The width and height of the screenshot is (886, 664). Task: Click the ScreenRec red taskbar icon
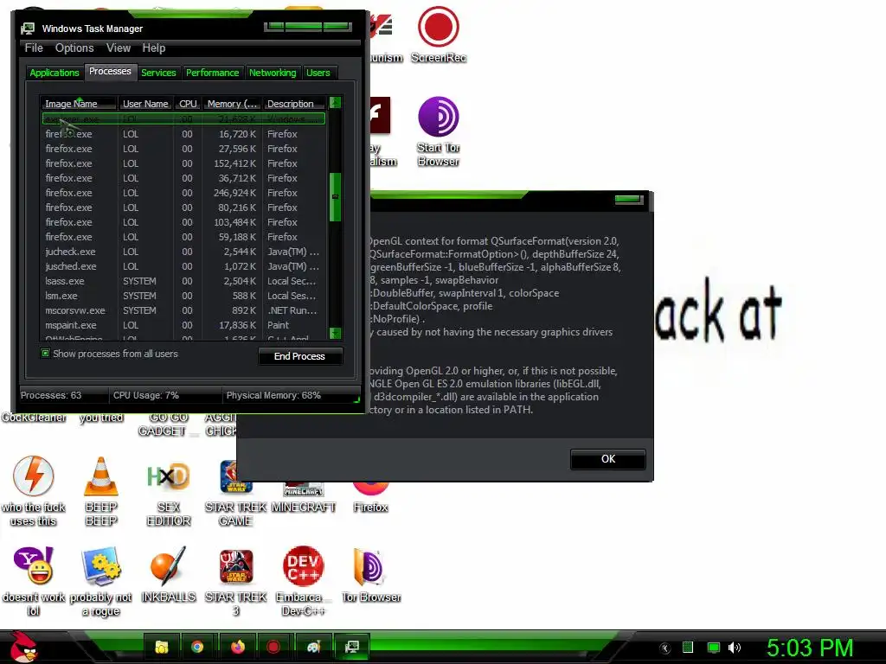tap(273, 647)
